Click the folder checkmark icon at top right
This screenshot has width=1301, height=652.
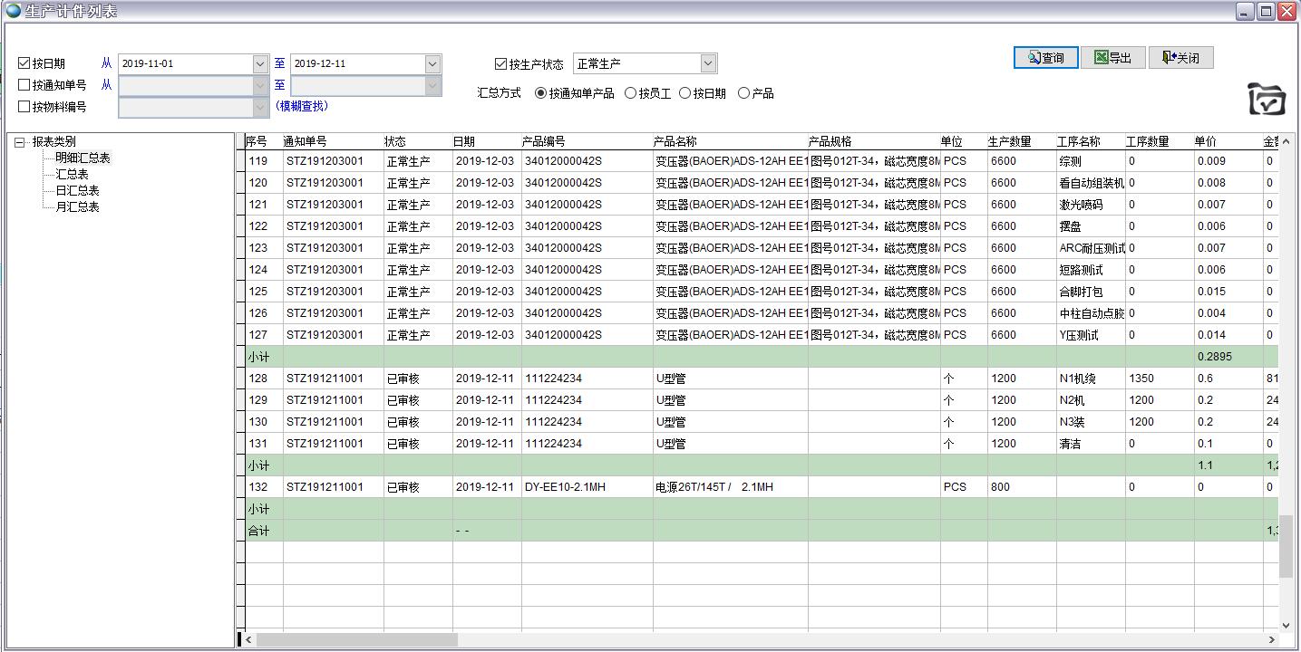tap(1267, 99)
